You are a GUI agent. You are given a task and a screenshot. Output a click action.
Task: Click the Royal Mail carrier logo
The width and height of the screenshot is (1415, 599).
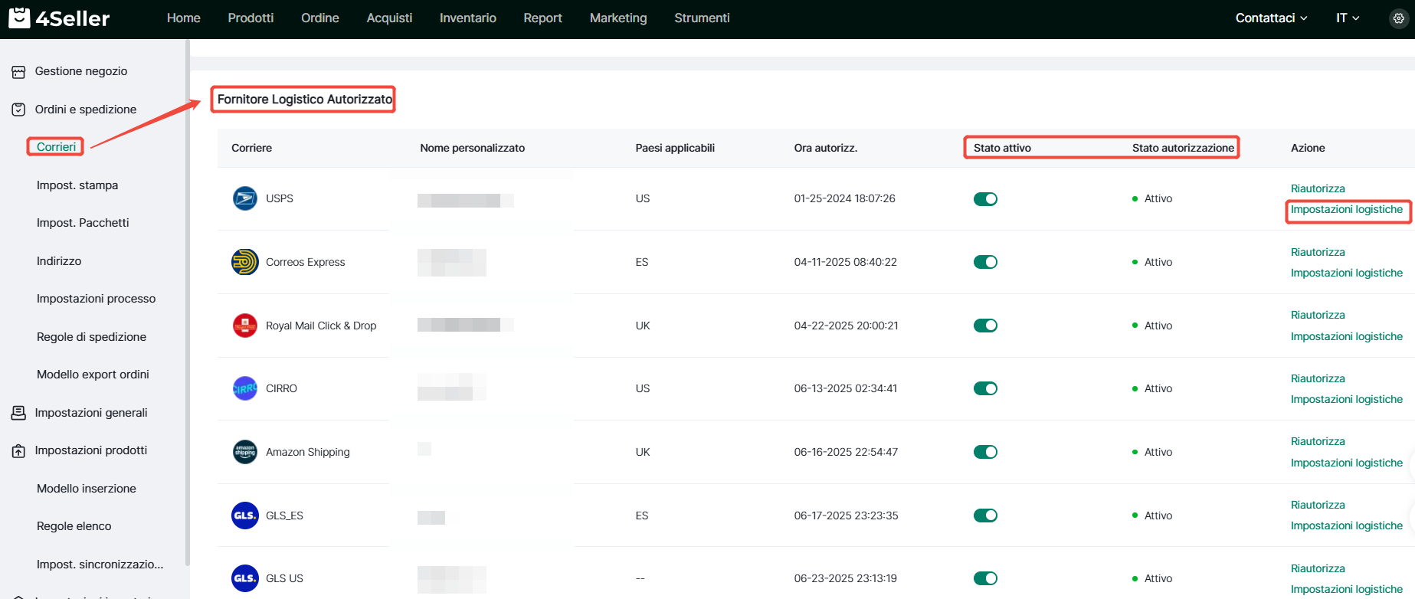point(244,326)
